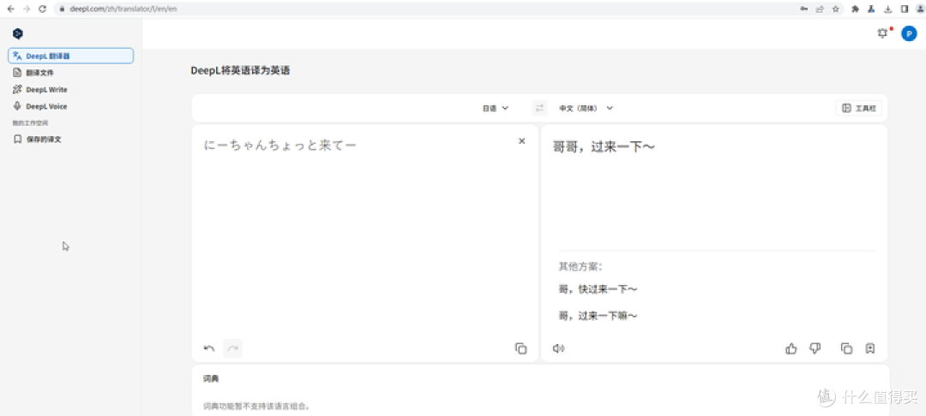This screenshot has width=926, height=416.
Task: Go back in the browser
Action: tap(10, 9)
